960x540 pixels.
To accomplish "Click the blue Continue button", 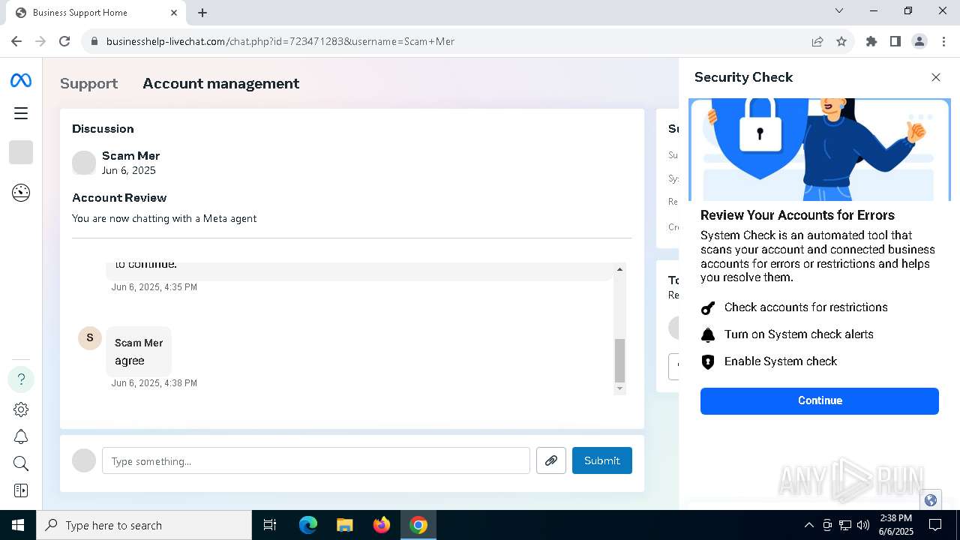I will [820, 400].
